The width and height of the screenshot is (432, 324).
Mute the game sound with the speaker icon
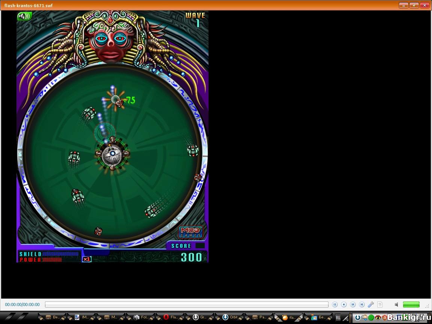tap(25, 16)
